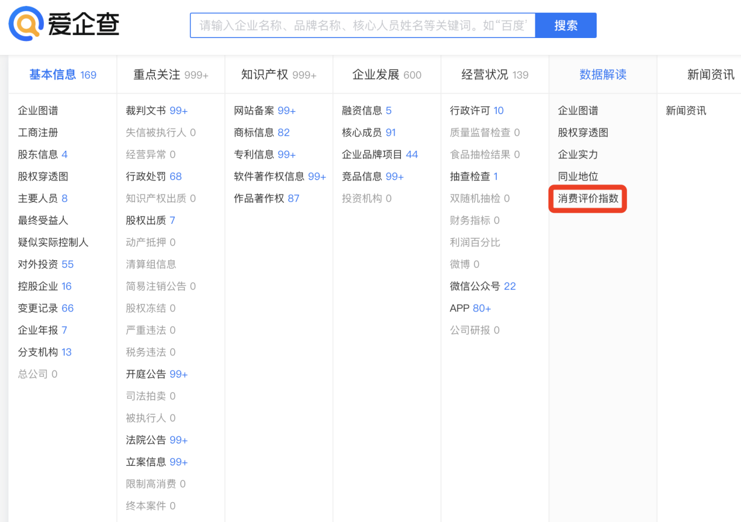Screen dimensions: 741x522
Task: Select 融资信息 in company development
Action: click(x=366, y=111)
